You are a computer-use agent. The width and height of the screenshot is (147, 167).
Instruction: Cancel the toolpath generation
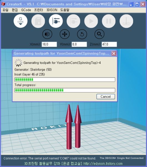pyautogui.click(x=106, y=97)
